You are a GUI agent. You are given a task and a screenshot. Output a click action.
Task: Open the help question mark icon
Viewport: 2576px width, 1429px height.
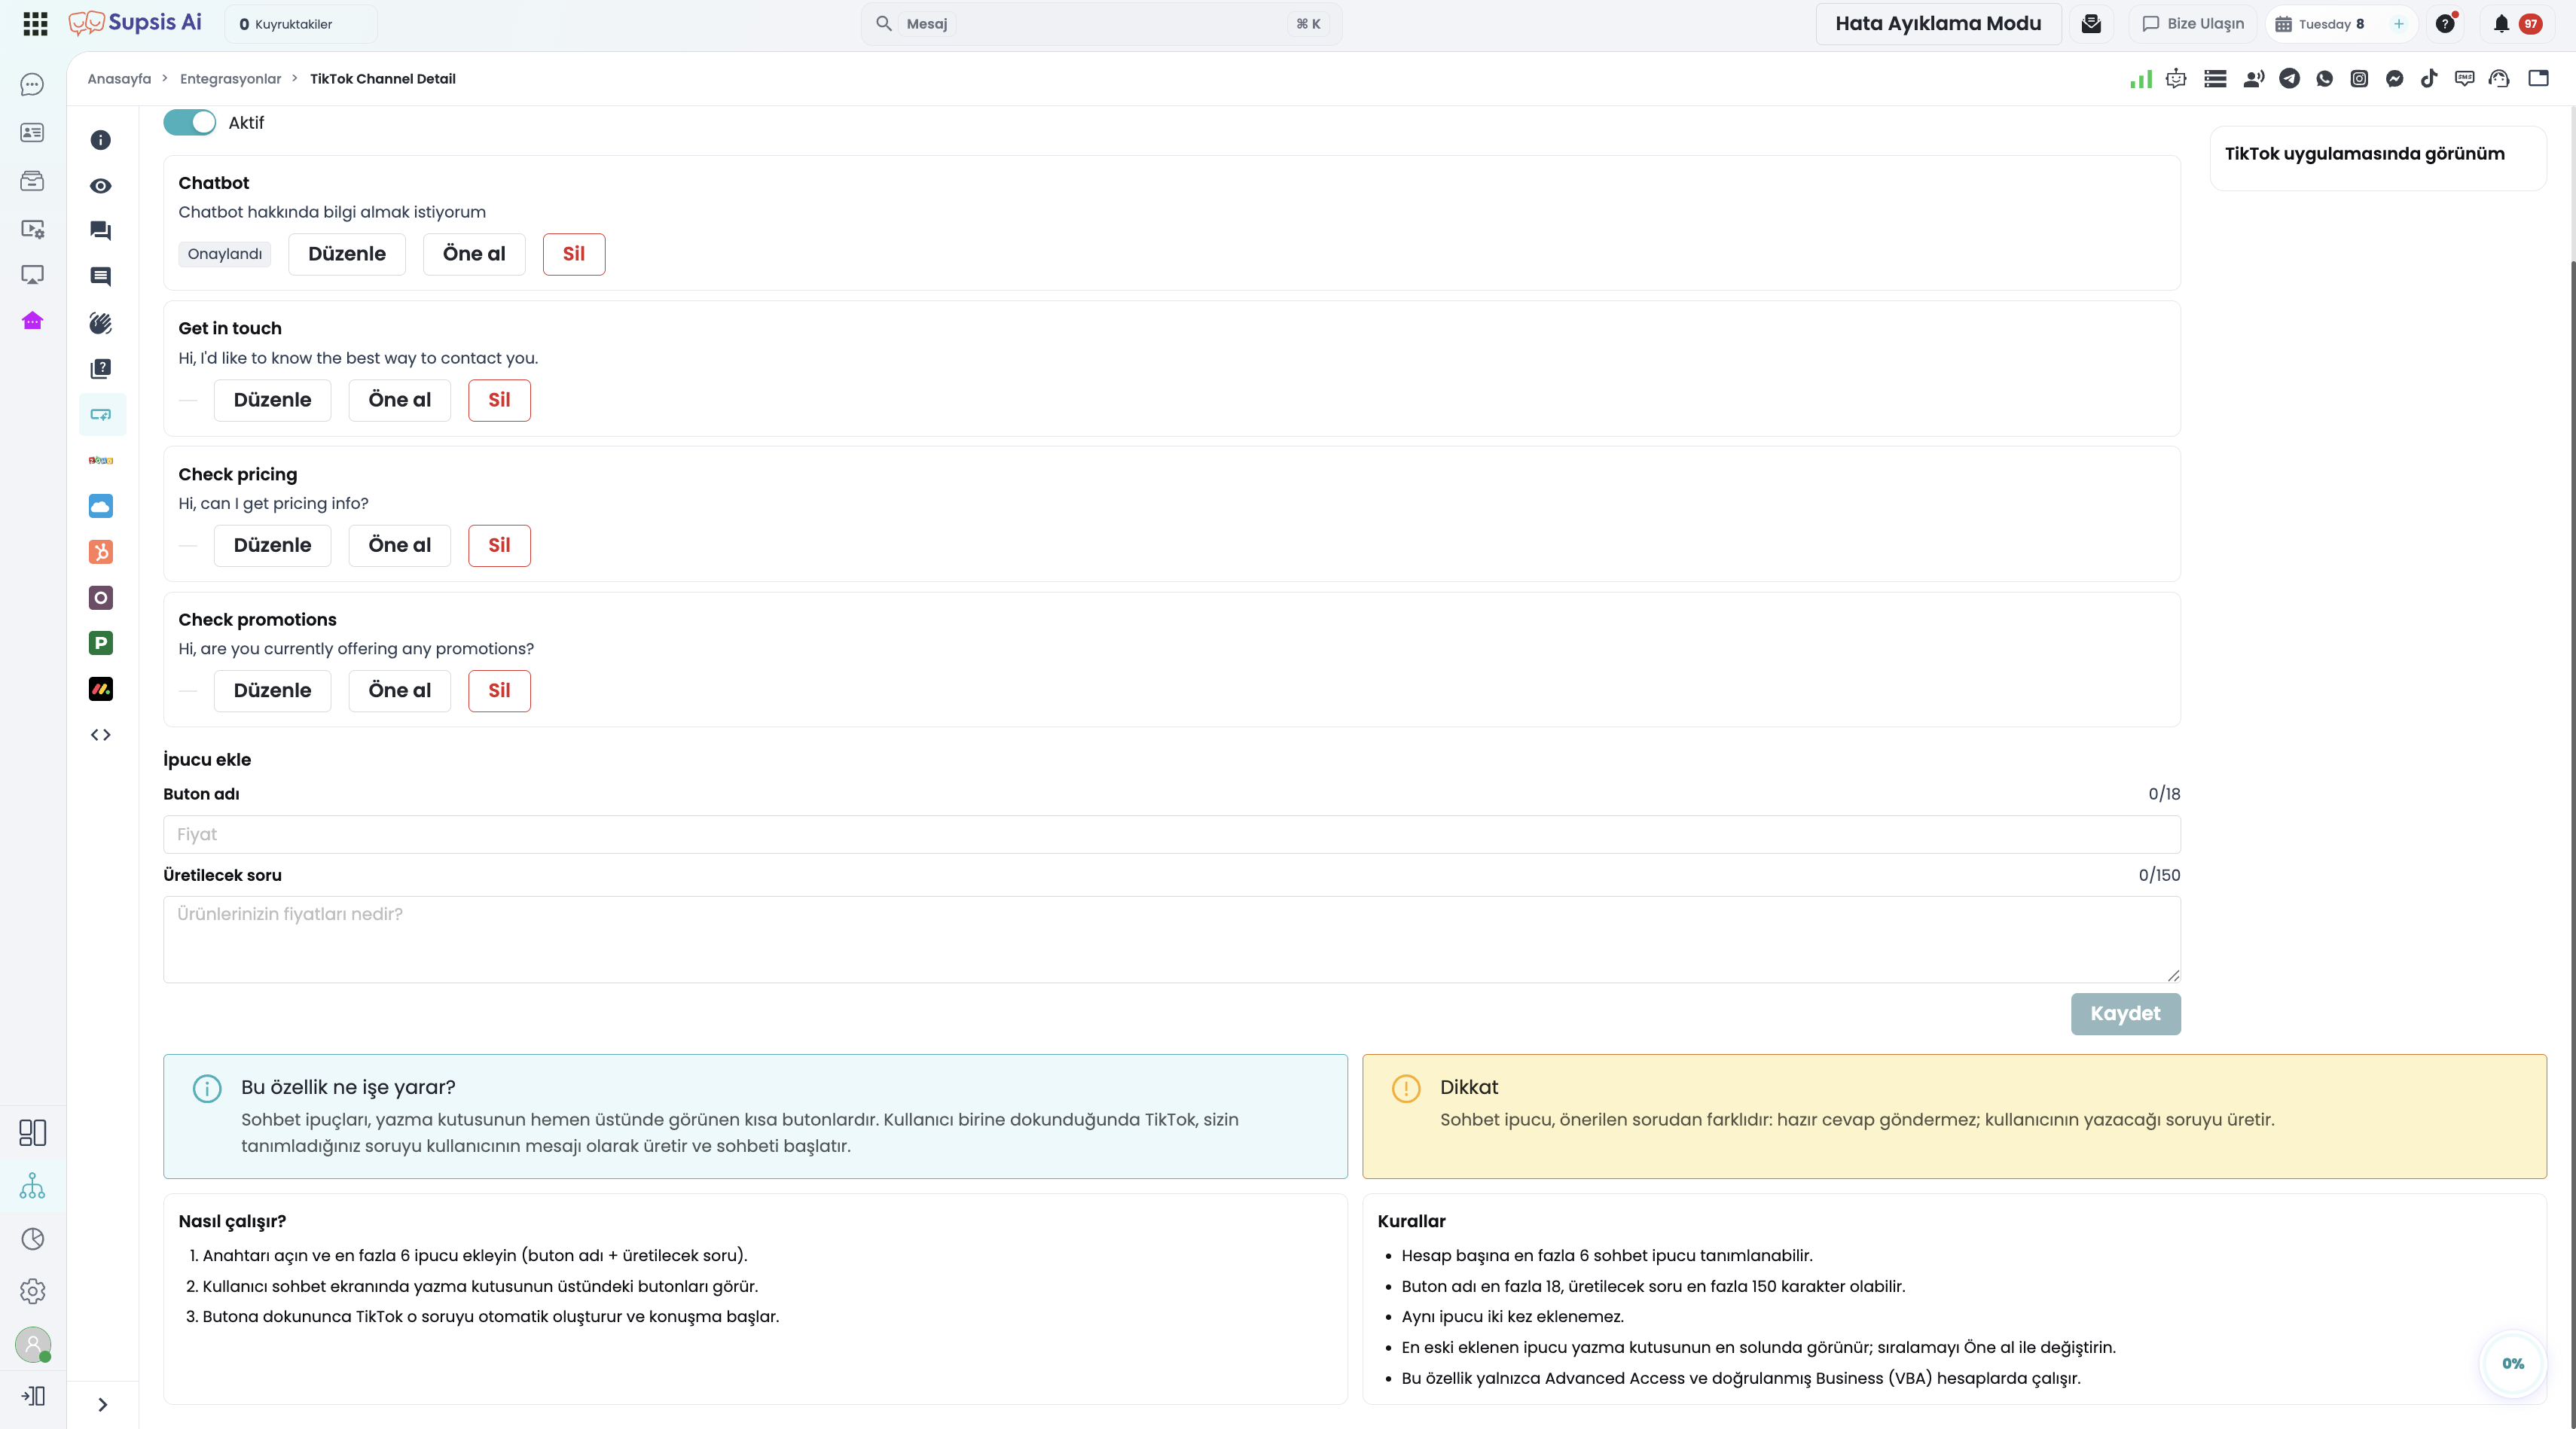[x=2445, y=24]
